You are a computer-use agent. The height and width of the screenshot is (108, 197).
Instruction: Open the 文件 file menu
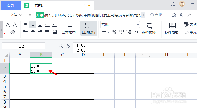click(x=13, y=15)
